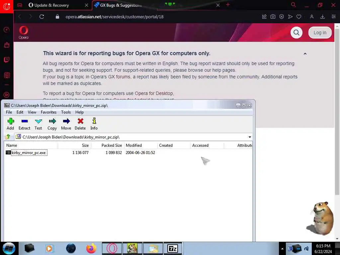Open the Twitch sidebar icon
Viewport: 340px width, 255px height.
pos(7,60)
